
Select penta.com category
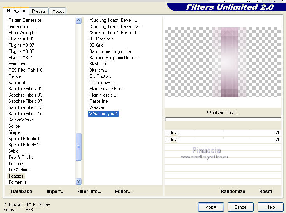tap(18, 26)
